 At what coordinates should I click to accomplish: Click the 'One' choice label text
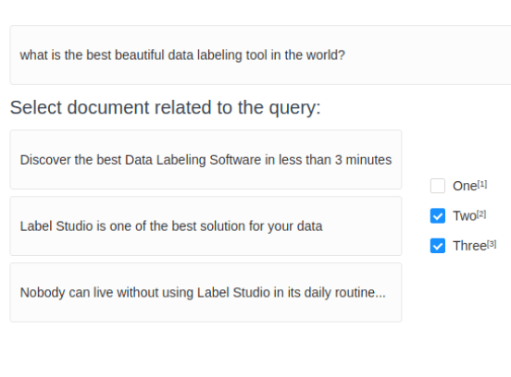[465, 186]
